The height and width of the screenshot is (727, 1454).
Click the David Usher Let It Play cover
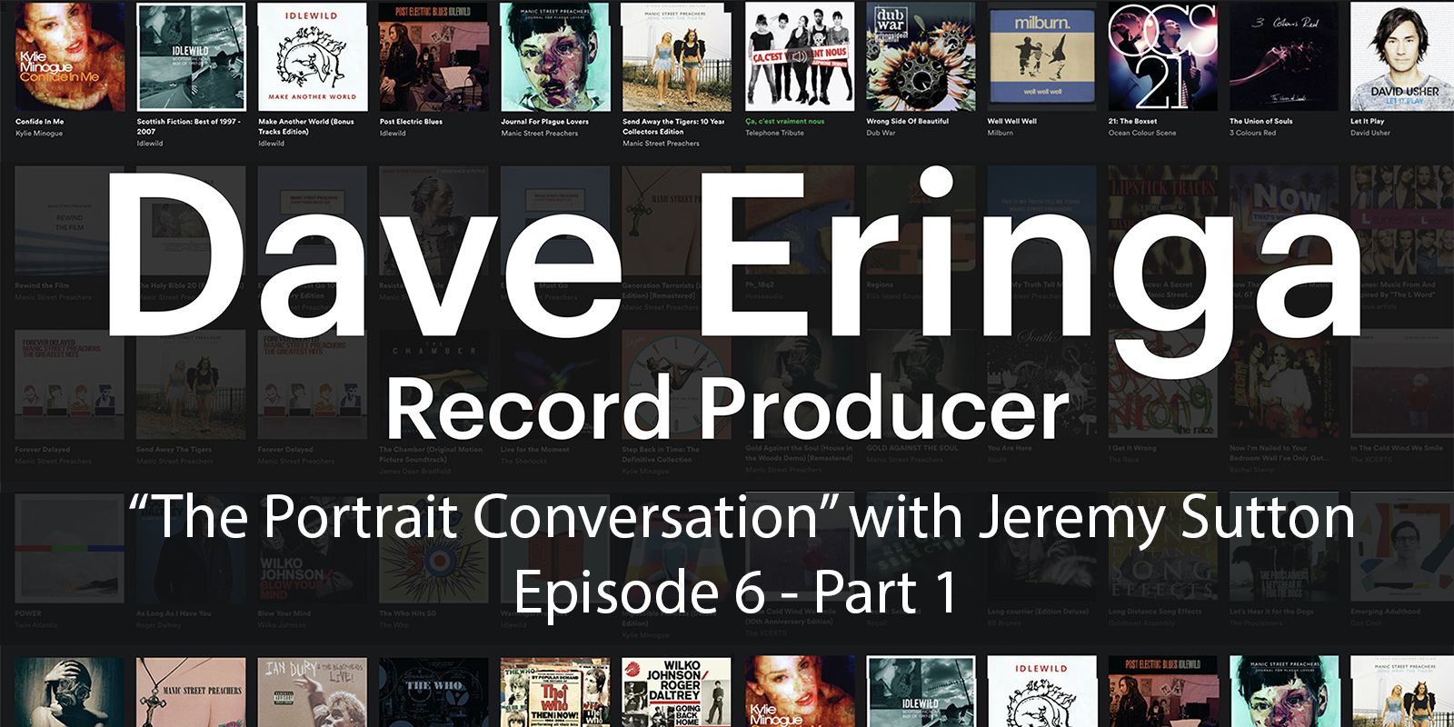coord(1404,56)
